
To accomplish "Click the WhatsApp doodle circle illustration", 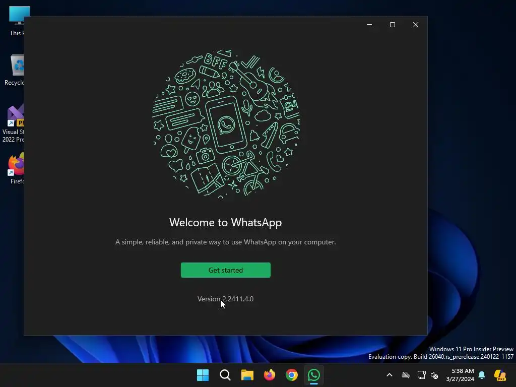I will click(x=226, y=124).
